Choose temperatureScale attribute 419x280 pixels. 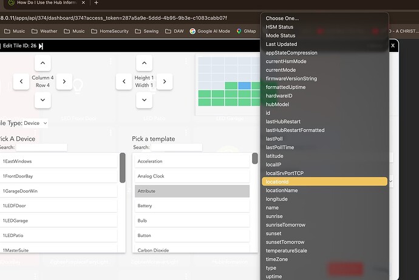[x=324, y=251]
